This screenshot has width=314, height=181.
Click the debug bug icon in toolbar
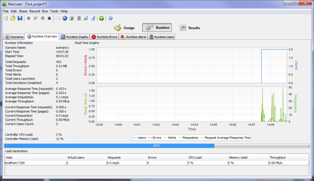(x=42, y=18)
